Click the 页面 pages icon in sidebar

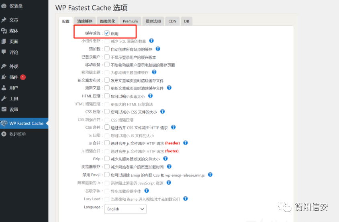(x=4, y=41)
